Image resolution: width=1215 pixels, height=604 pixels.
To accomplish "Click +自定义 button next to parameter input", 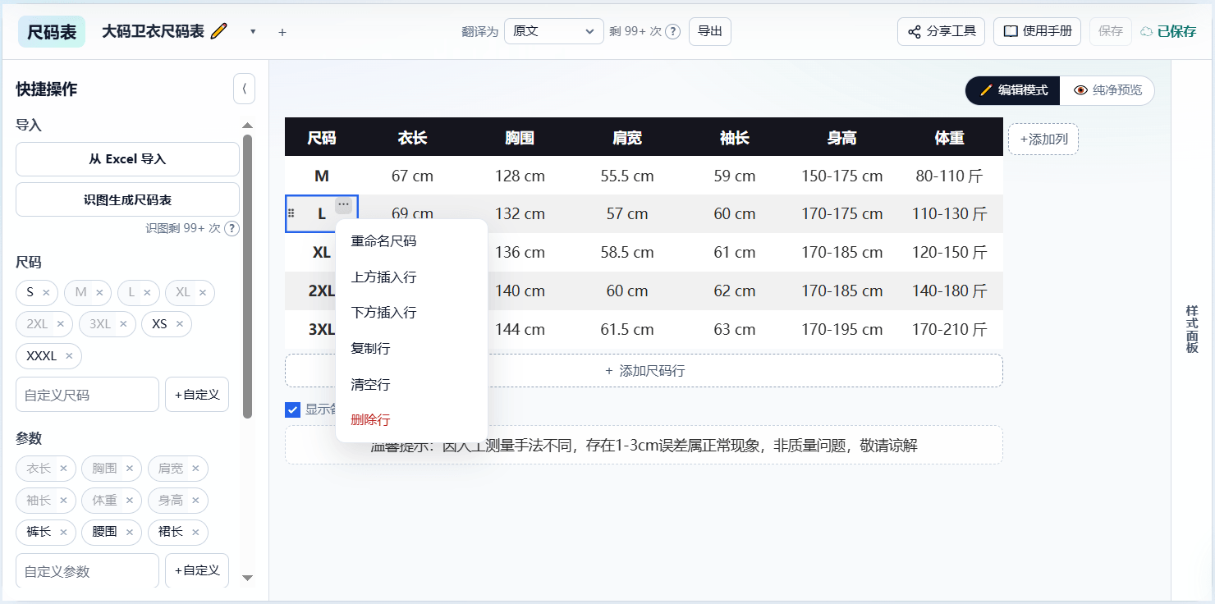I will click(197, 571).
